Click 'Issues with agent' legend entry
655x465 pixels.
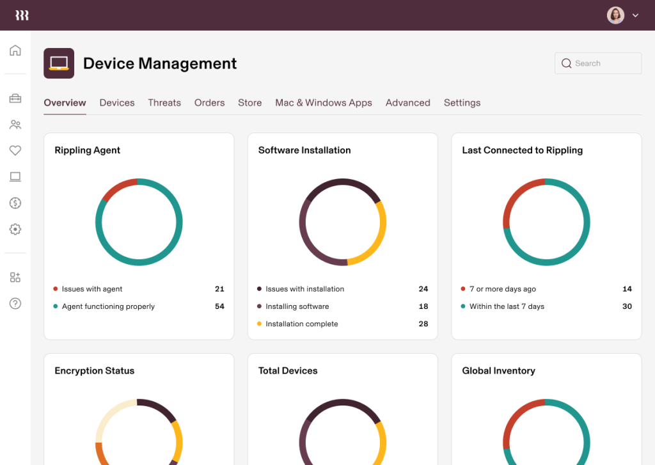(92, 289)
